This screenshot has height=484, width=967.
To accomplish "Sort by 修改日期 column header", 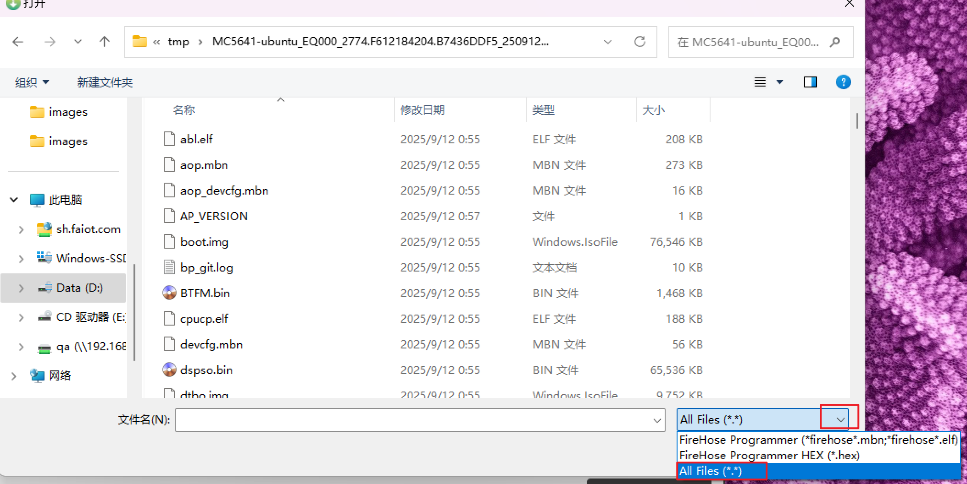I will tap(422, 110).
